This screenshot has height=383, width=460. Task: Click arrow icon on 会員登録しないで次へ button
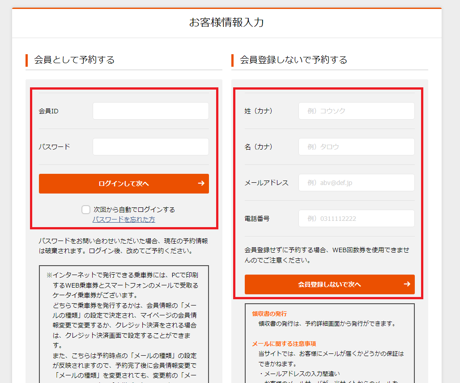pos(407,284)
